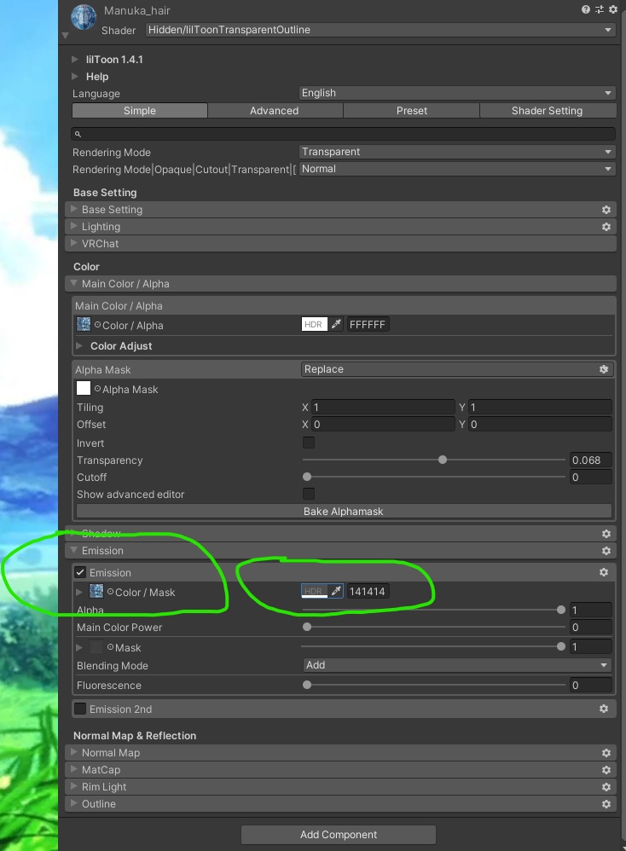Click the Transparency value 0.068 field

591,460
